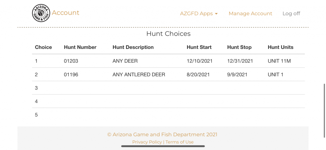Select the Hunt Units column header
The height and width of the screenshot is (150, 326).
click(281, 47)
